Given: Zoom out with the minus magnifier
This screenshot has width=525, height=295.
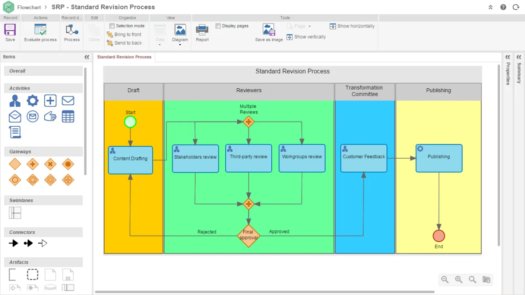Looking at the screenshot, I should 445,280.
